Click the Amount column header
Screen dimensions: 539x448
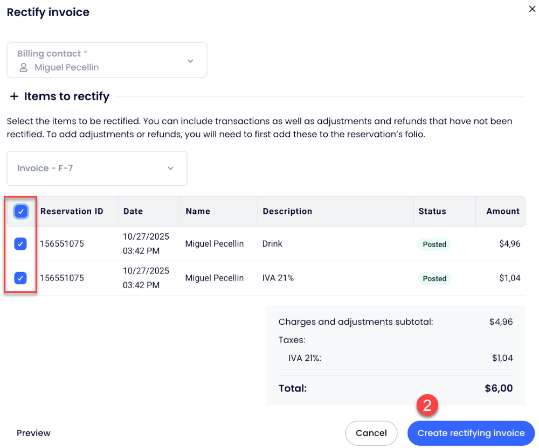point(502,212)
